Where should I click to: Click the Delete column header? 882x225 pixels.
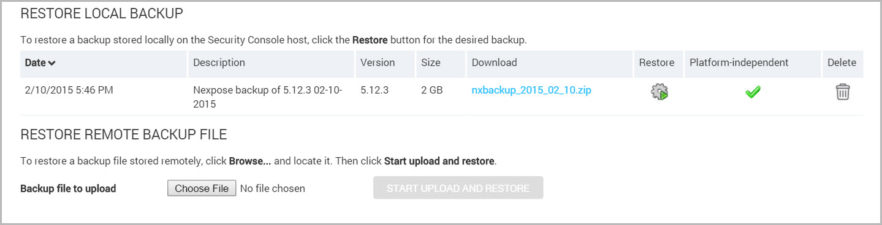click(x=842, y=62)
